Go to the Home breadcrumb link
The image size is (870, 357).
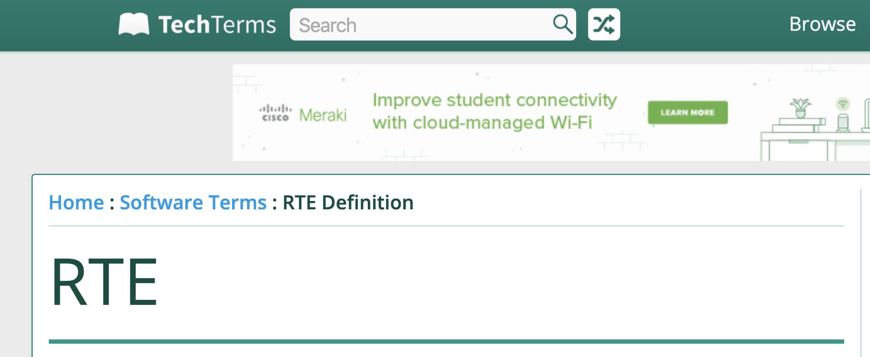[x=76, y=203]
